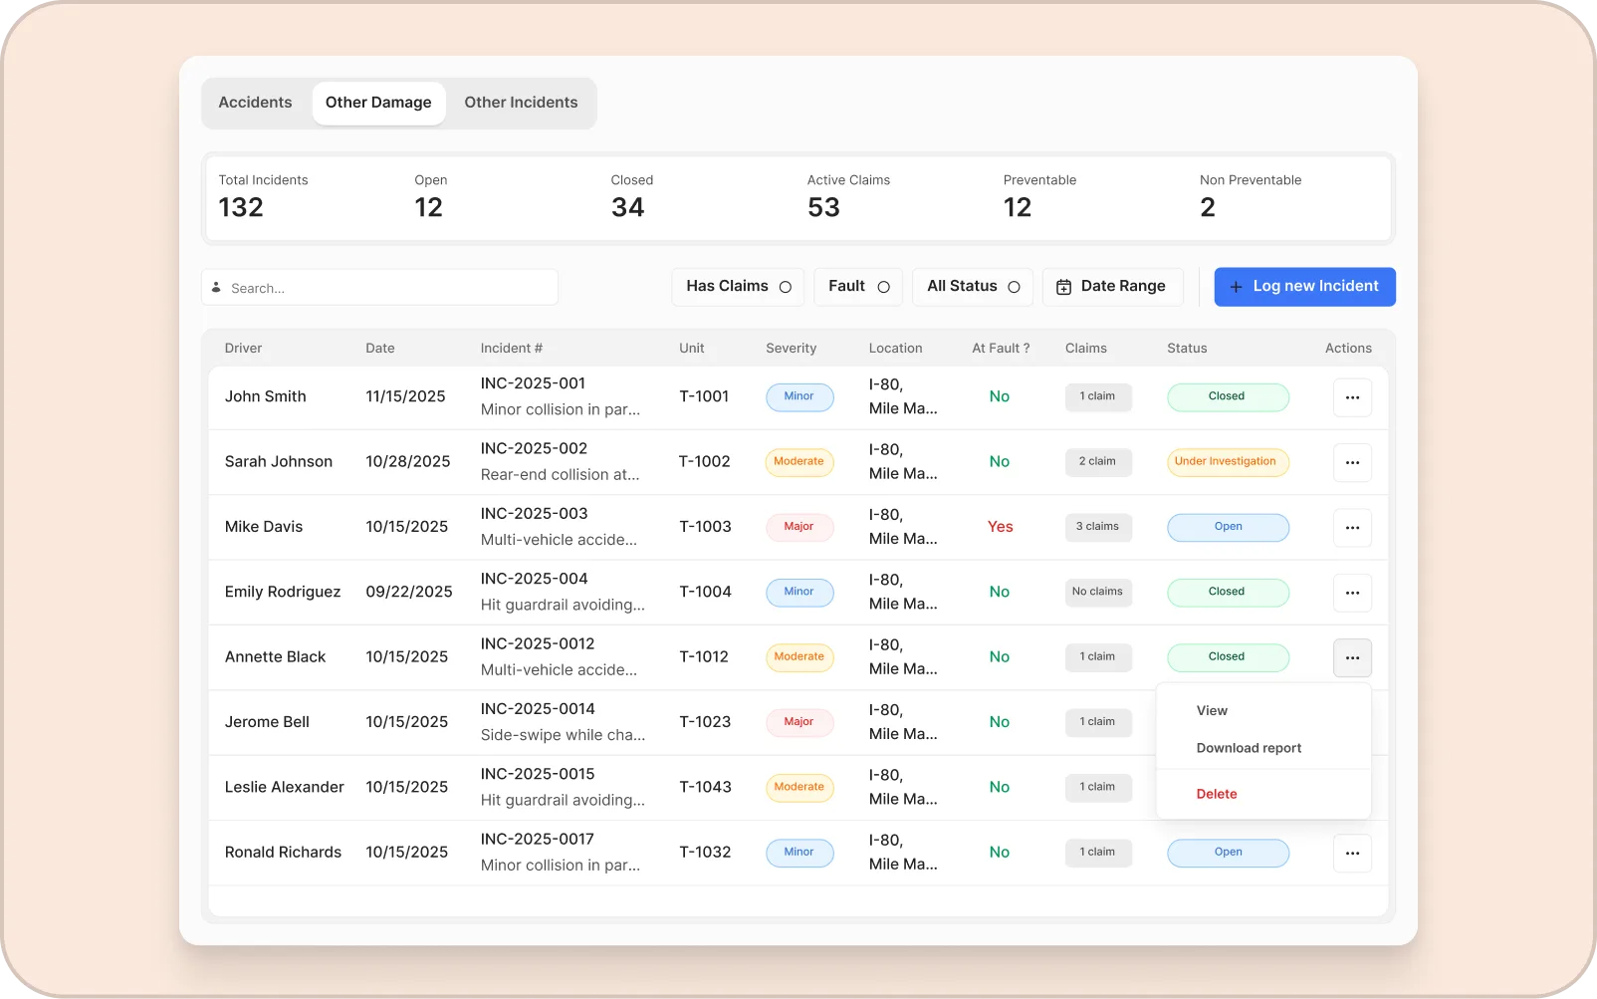The width and height of the screenshot is (1597, 999).
Task: Click the Closed status badge for John Smith
Action: pos(1228,396)
